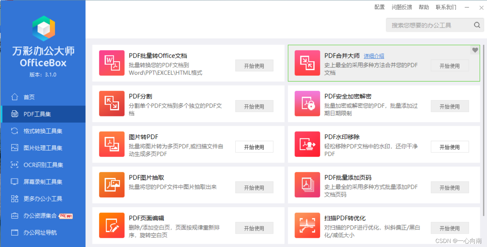Click the PDF批量转Office文档 tool icon

tap(112, 63)
